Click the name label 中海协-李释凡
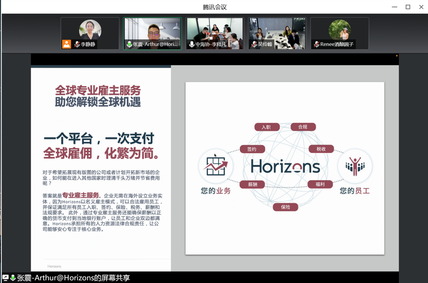Viewport: 428px width, 283px height. [211, 44]
